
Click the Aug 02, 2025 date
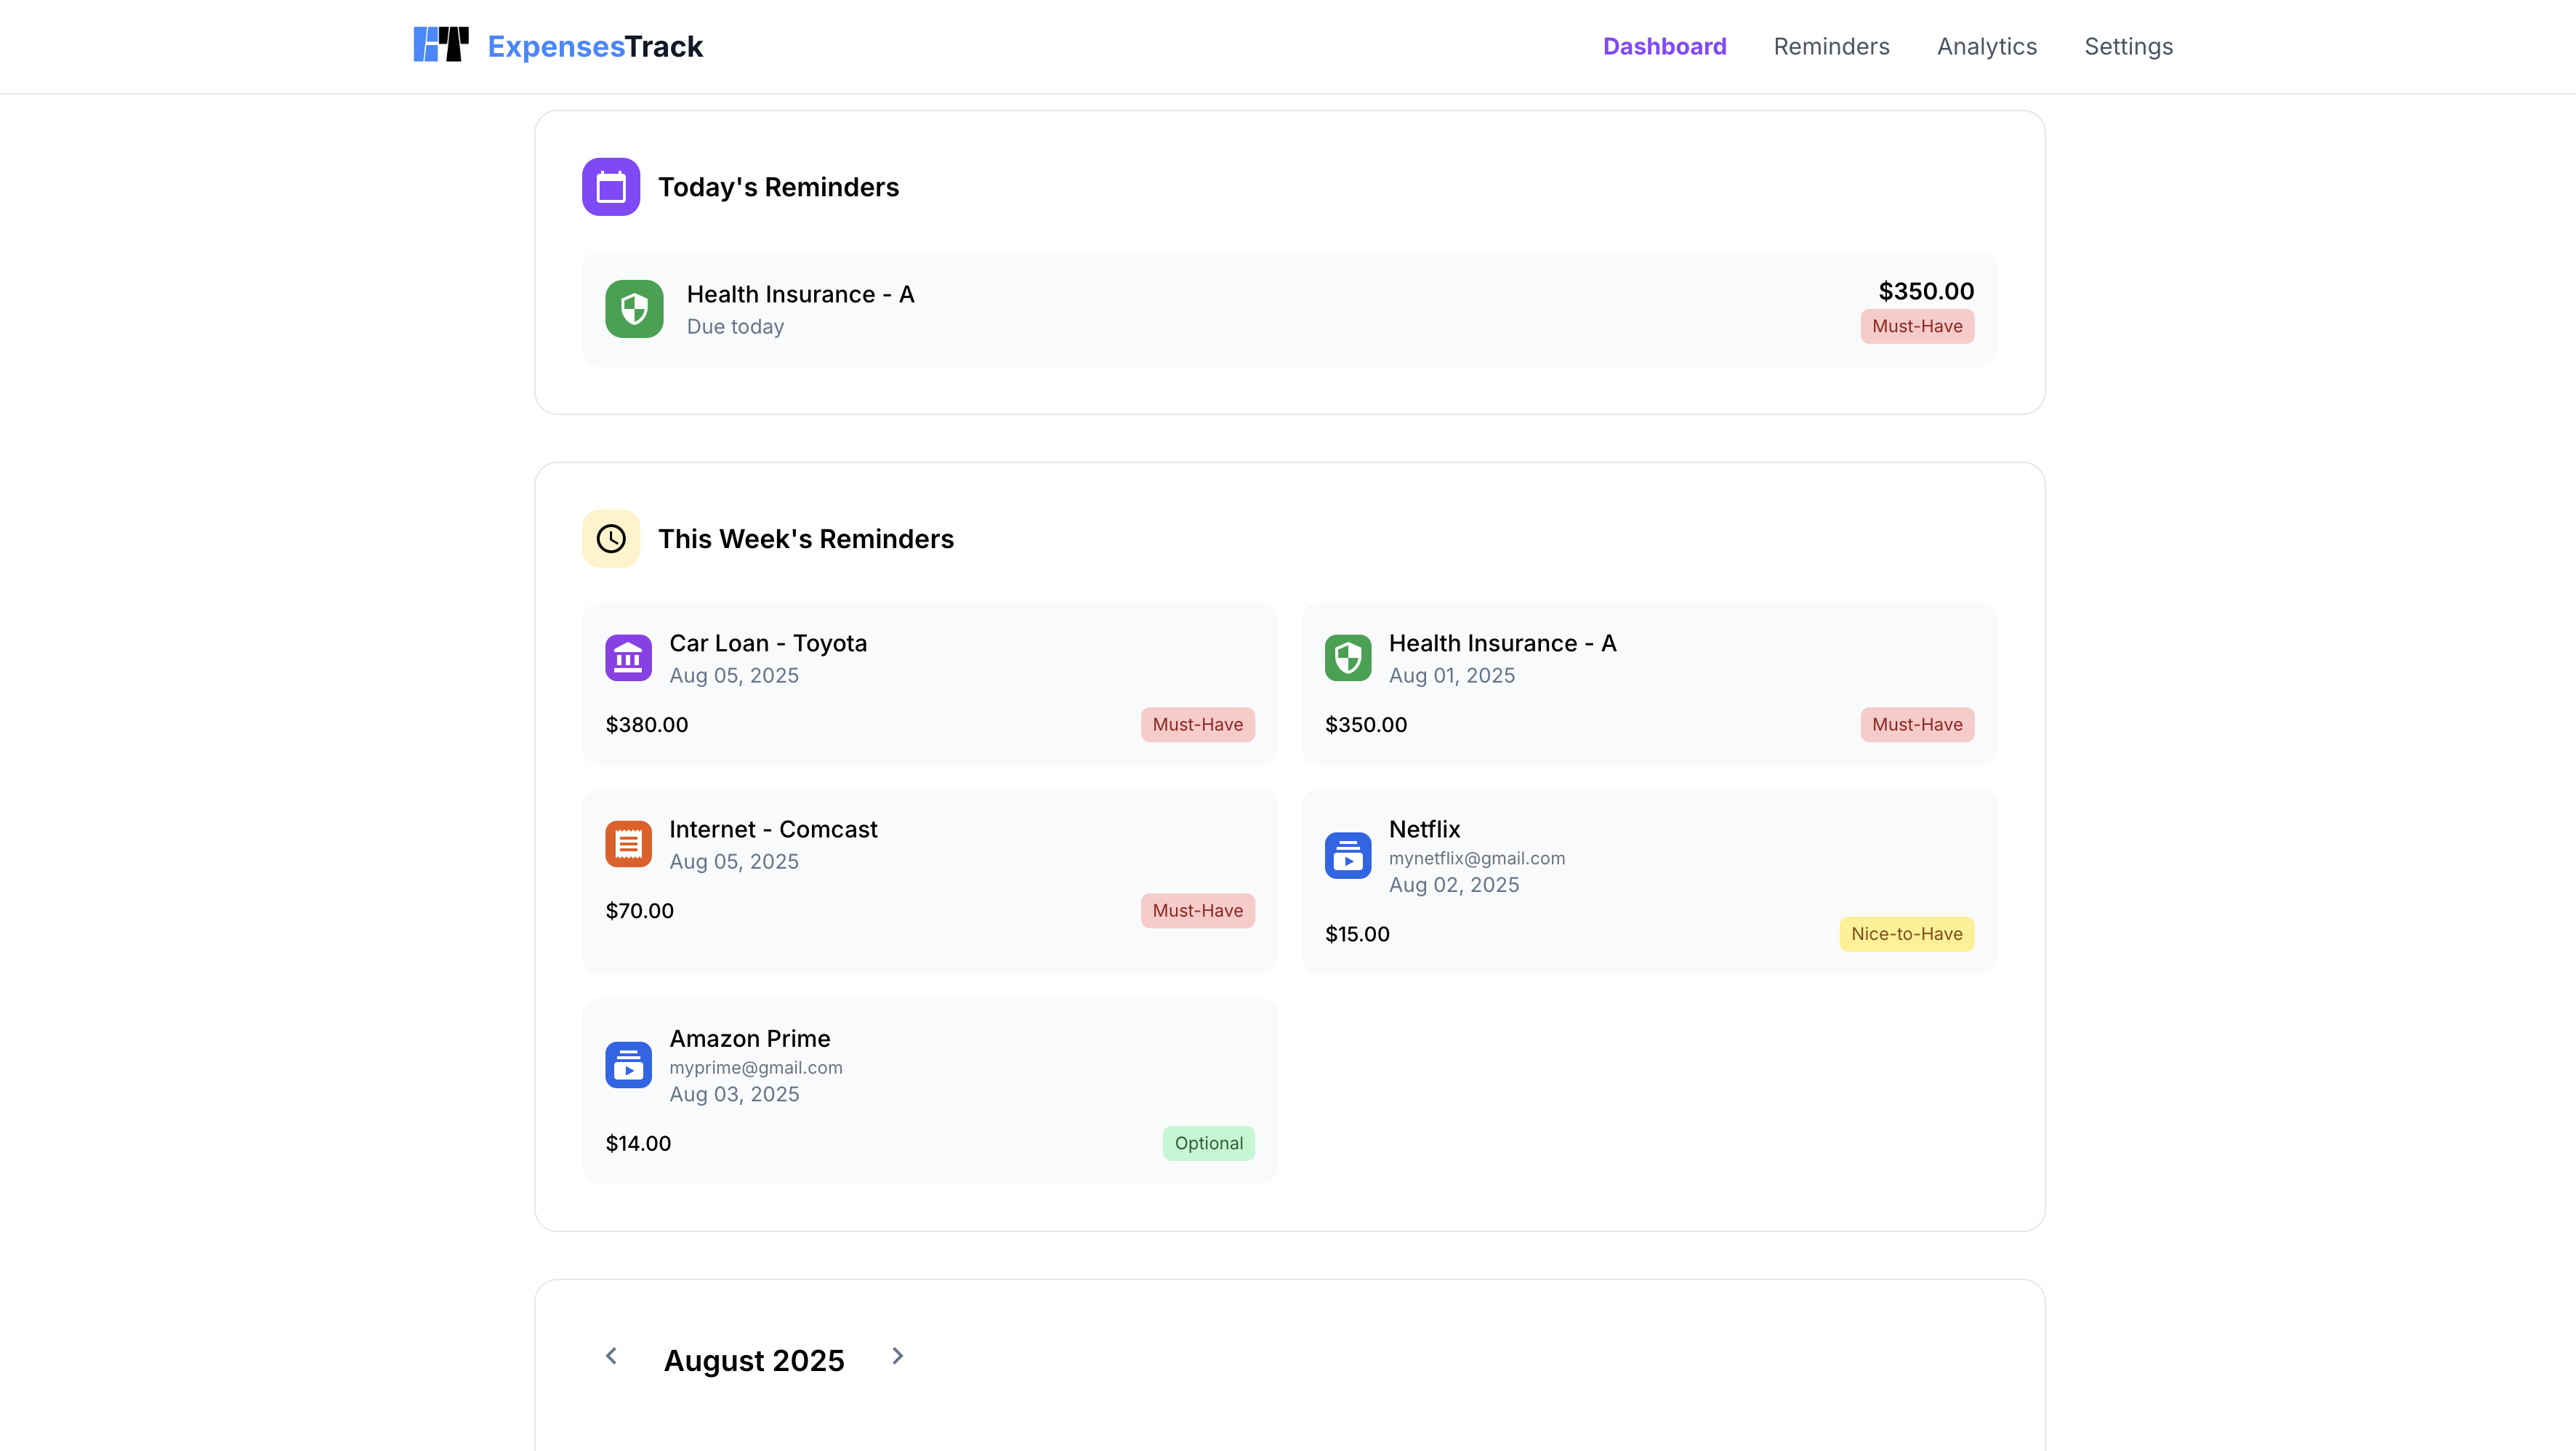pos(1453,885)
